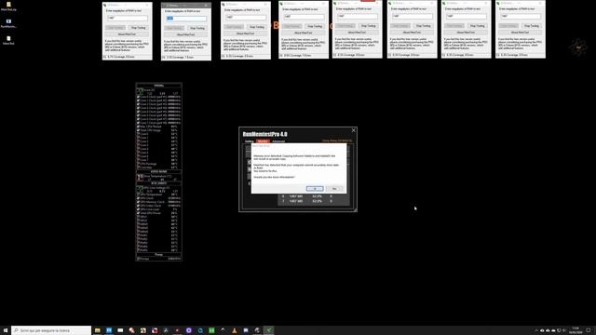Click Stop Testing in the leftmost MemTest window
Screen dimensions: 596x335
point(139,28)
